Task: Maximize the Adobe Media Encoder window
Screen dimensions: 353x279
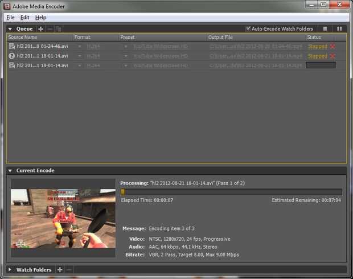Action: pos(323,5)
